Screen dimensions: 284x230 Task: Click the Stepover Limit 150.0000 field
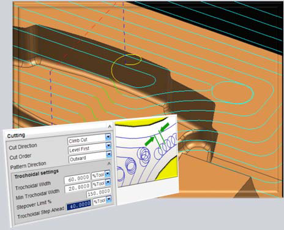(x=99, y=193)
